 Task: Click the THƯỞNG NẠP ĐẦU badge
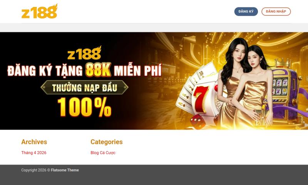84,87
